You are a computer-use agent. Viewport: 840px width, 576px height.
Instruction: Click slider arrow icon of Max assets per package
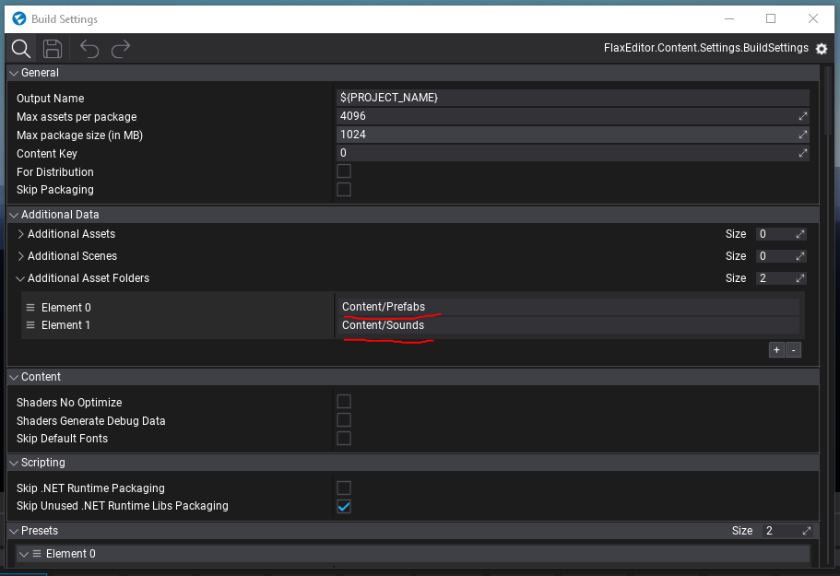(x=802, y=116)
